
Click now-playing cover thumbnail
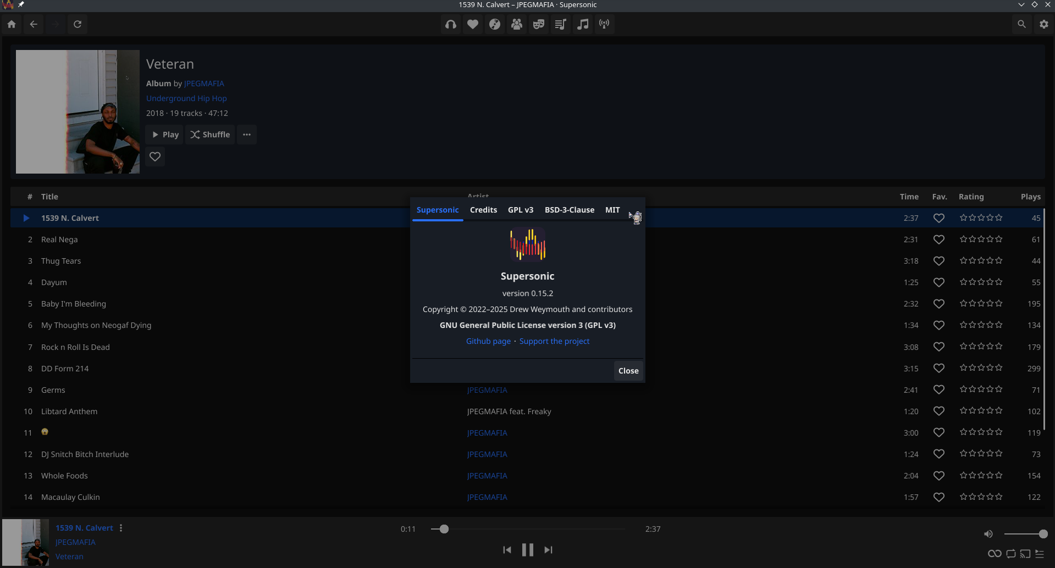(x=25, y=543)
